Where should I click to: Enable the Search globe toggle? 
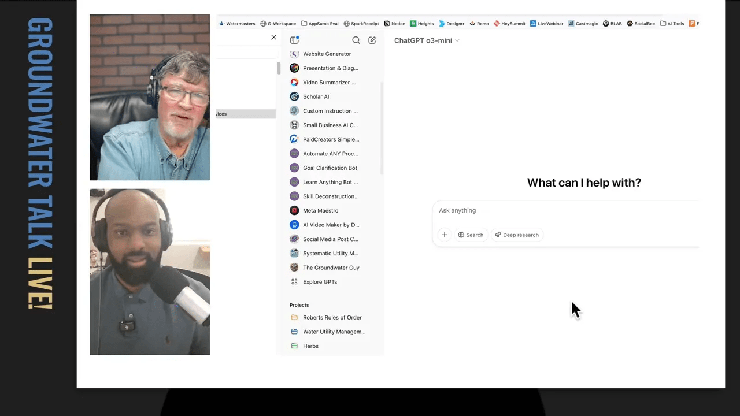(471, 235)
